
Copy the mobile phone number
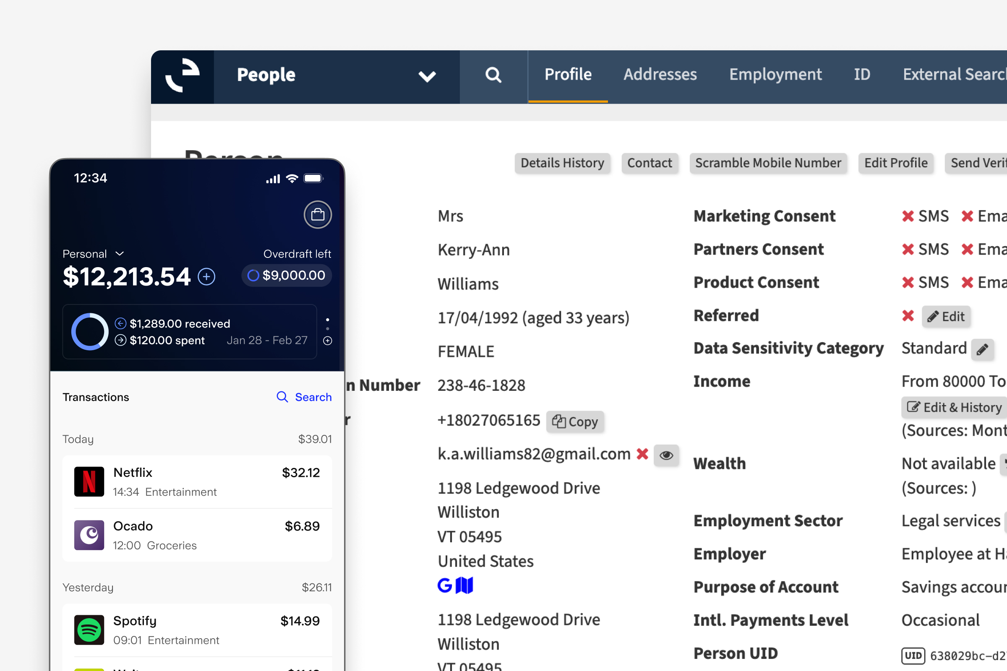pyautogui.click(x=574, y=421)
